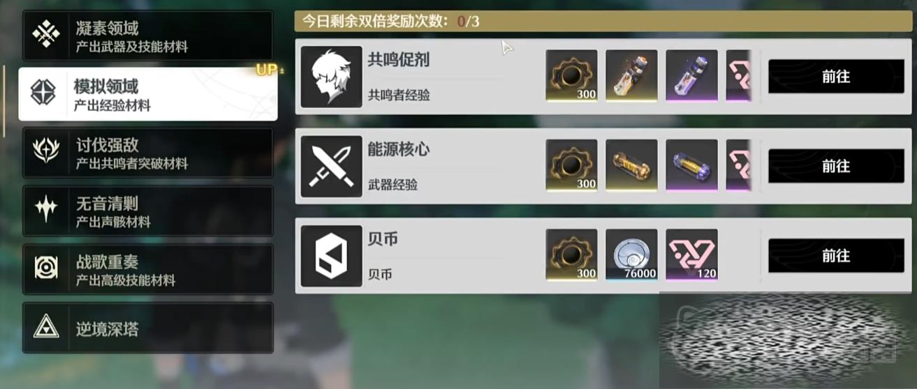The width and height of the screenshot is (917, 389).
Task: Inspect the pink 120 union exp reward
Action: point(691,254)
